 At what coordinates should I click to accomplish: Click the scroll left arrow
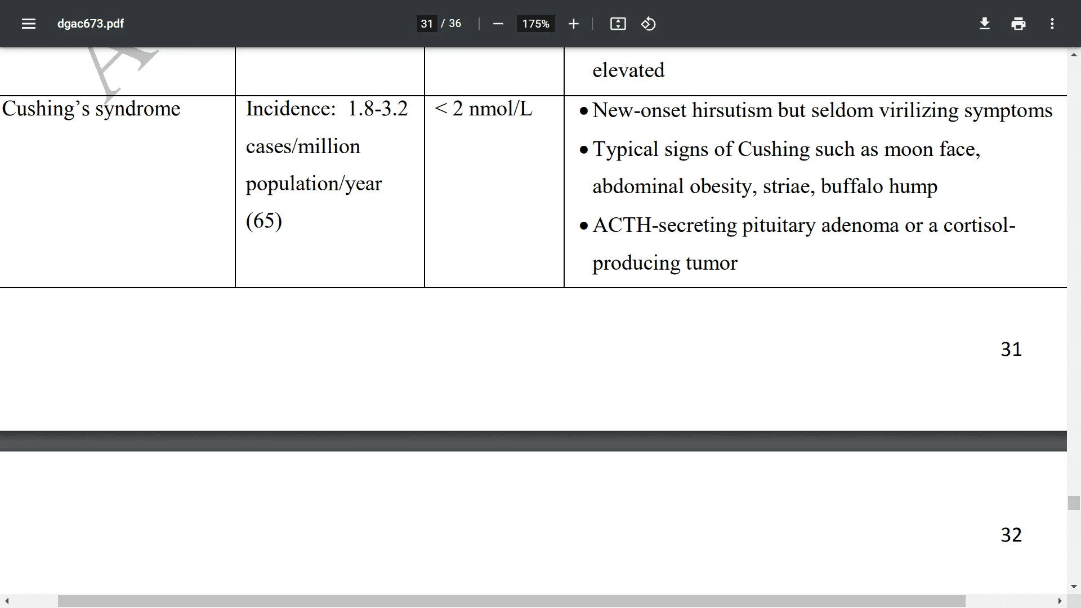7,601
